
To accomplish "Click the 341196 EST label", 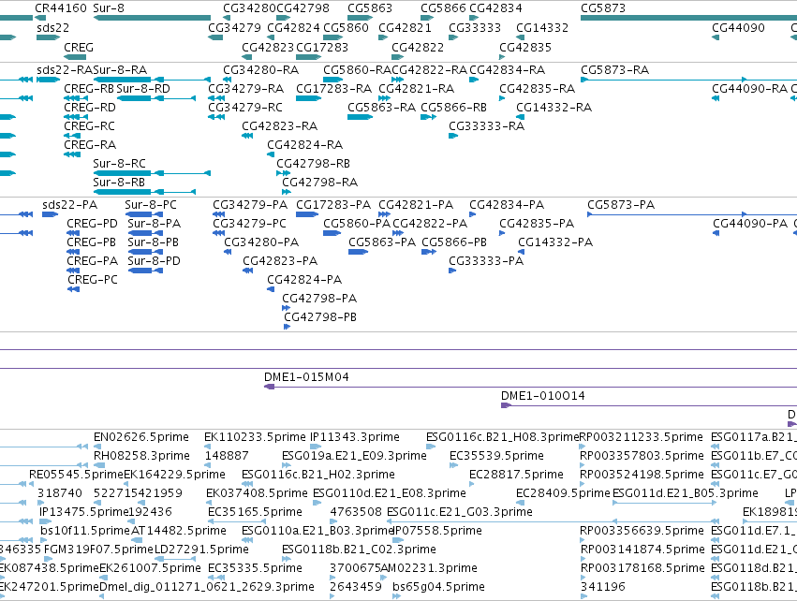I will coord(603,587).
